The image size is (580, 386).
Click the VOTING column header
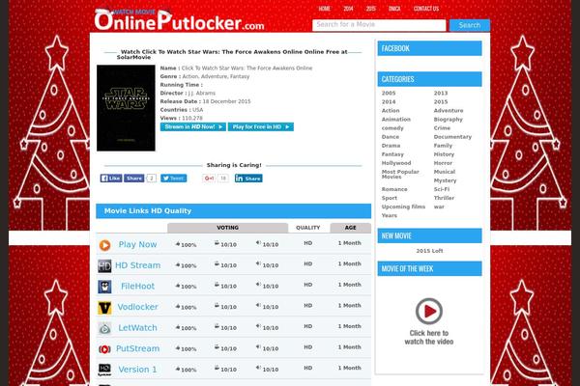point(227,228)
